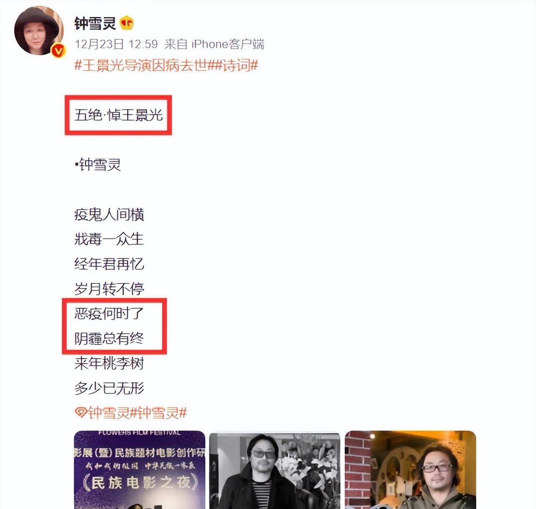
Task: Click the 来自 iPhone客户端 source label
Action: point(214,44)
